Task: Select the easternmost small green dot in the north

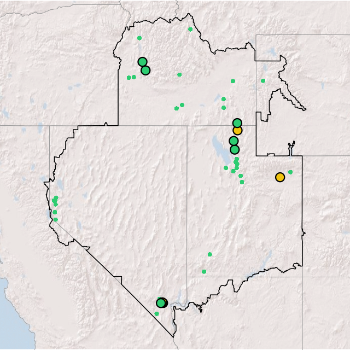Action: pos(263,81)
